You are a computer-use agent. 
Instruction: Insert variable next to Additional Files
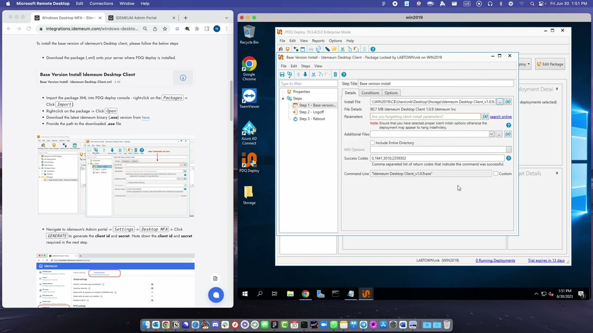[508, 134]
